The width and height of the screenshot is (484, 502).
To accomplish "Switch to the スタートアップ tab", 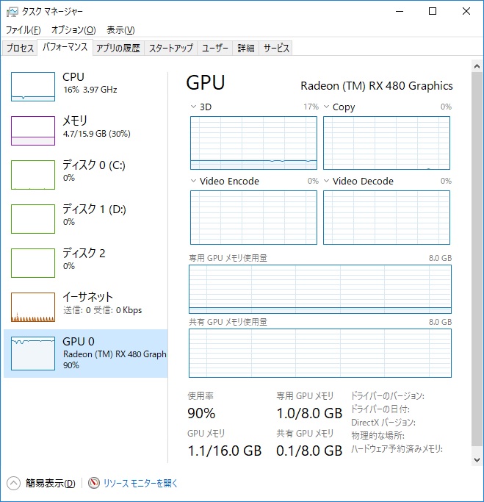I will 170,48.
